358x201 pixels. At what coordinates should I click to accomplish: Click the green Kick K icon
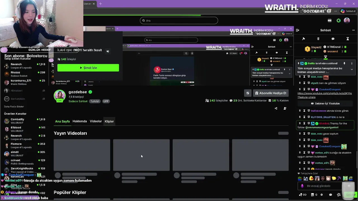338,20
